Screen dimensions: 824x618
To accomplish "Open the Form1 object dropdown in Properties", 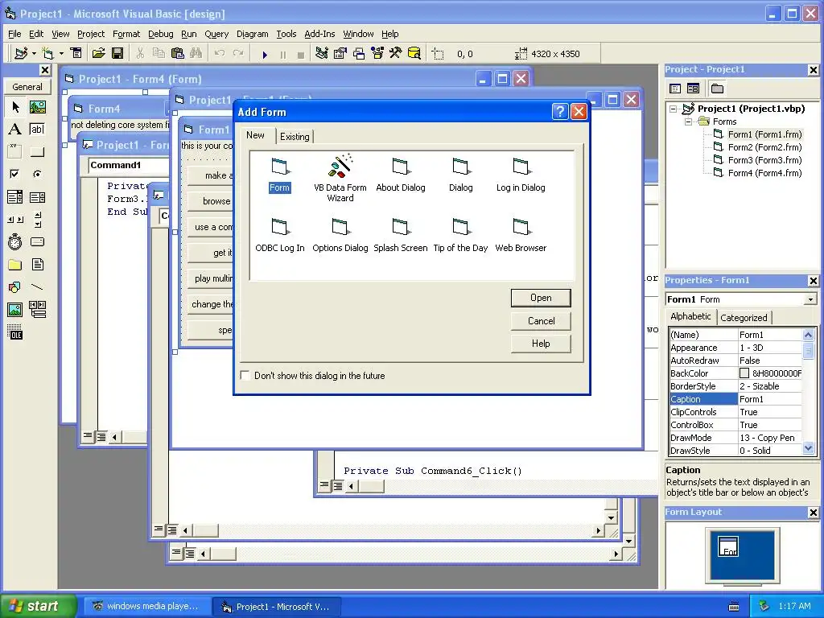I will click(x=810, y=299).
